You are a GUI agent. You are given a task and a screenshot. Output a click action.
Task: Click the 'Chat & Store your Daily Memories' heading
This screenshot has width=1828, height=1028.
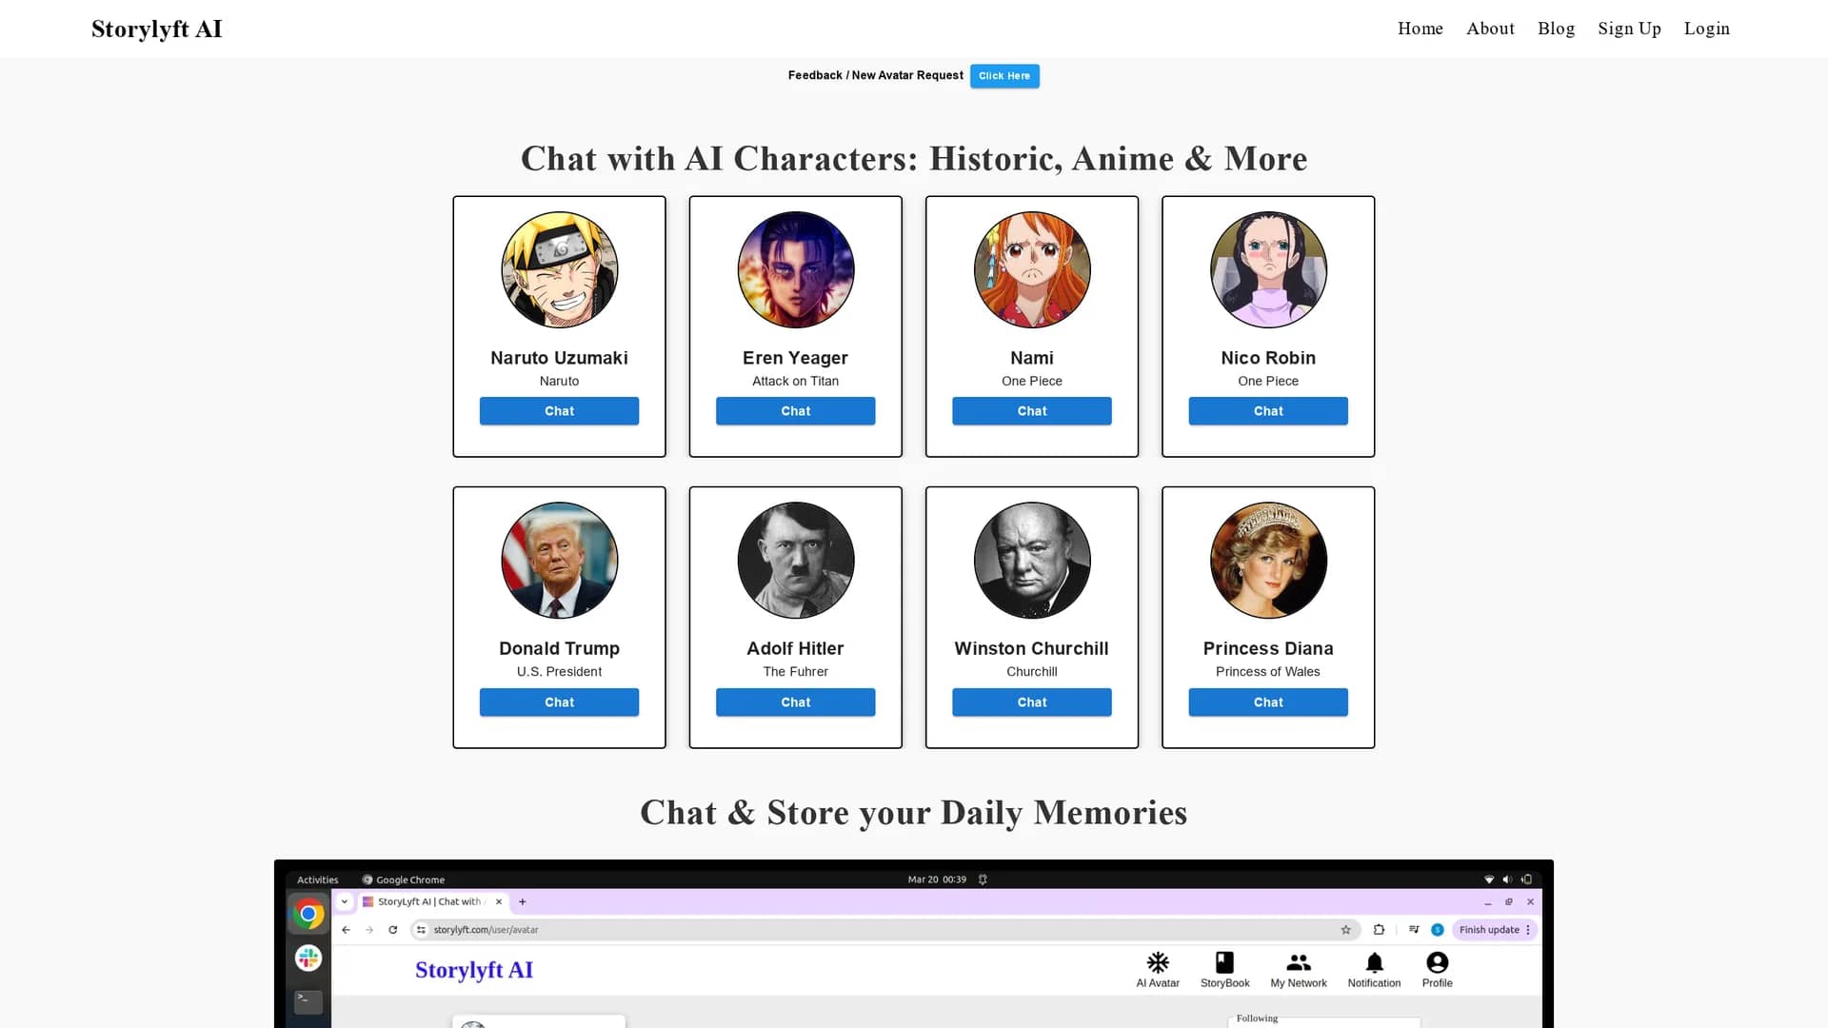(913, 813)
